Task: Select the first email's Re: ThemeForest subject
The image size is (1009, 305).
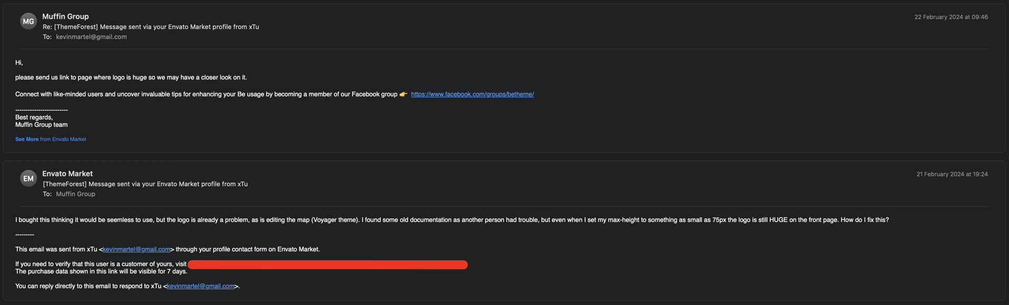Action: [151, 27]
